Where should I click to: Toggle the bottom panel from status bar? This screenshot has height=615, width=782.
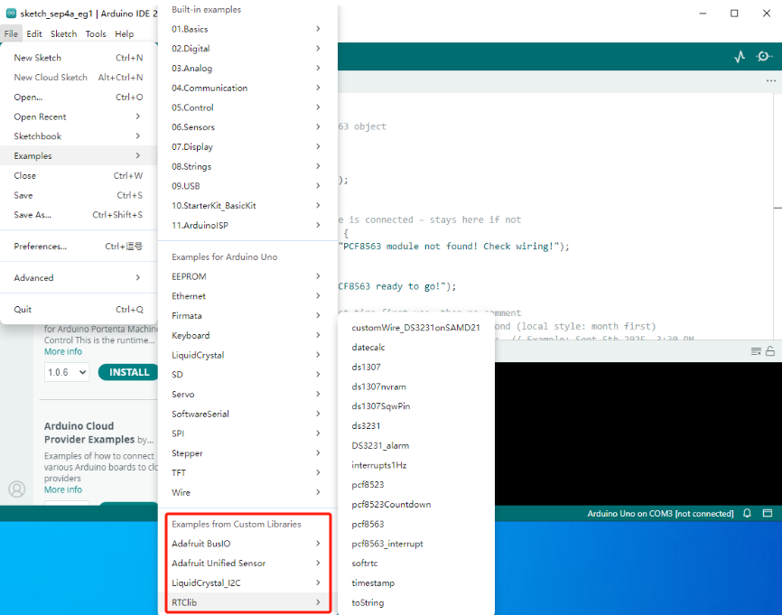click(x=768, y=514)
